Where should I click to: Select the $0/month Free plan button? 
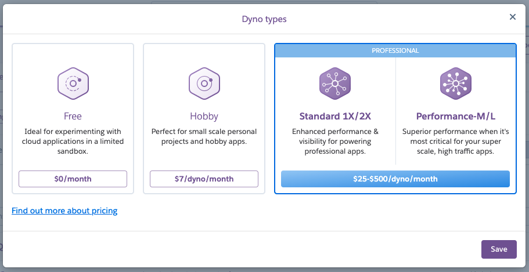[x=73, y=179]
